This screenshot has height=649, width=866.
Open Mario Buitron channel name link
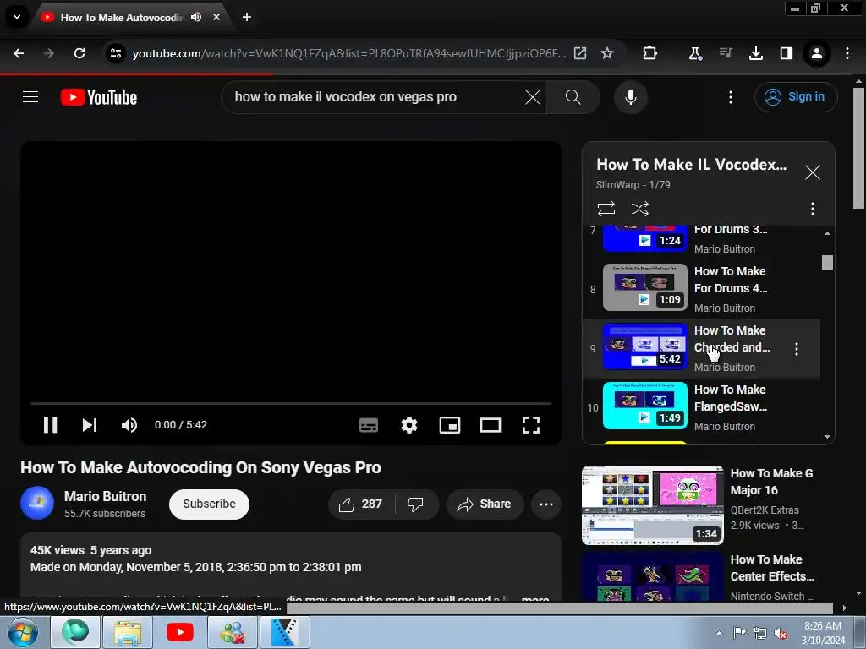pyautogui.click(x=105, y=496)
